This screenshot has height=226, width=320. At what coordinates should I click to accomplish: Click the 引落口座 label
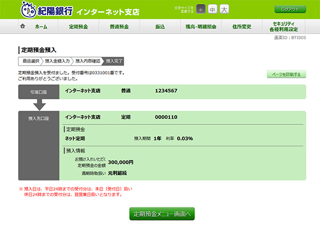click(39, 92)
